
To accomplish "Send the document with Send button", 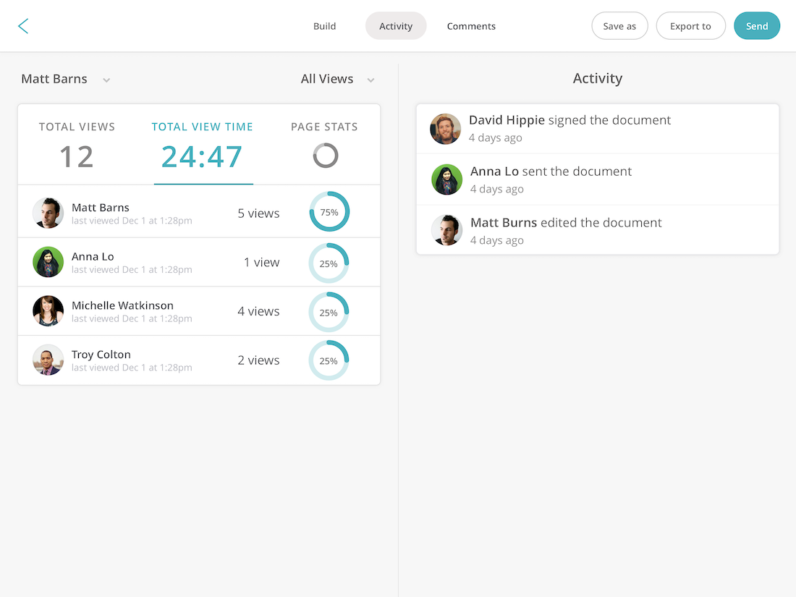I will 756,26.
